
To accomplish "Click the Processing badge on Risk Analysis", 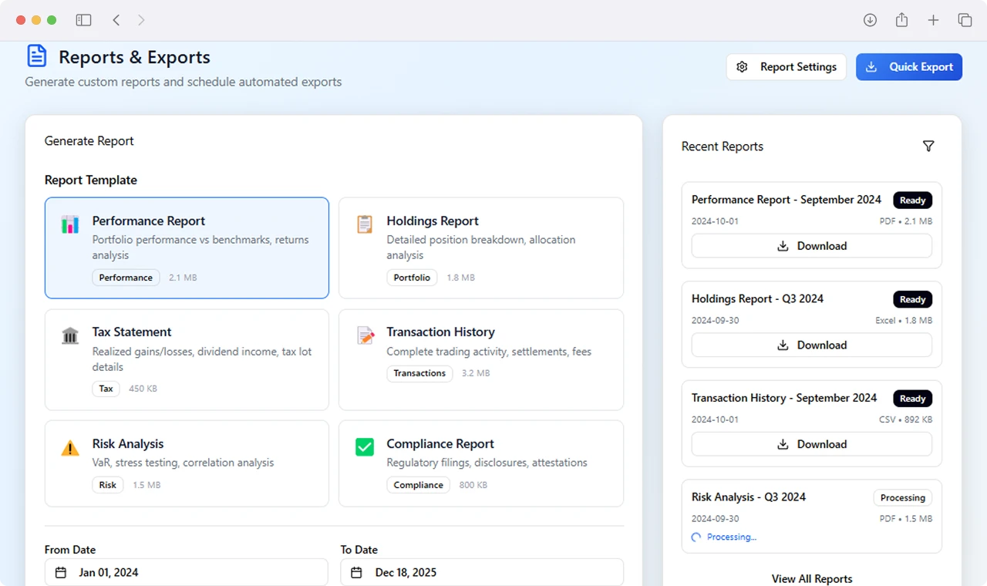I will pyautogui.click(x=902, y=498).
